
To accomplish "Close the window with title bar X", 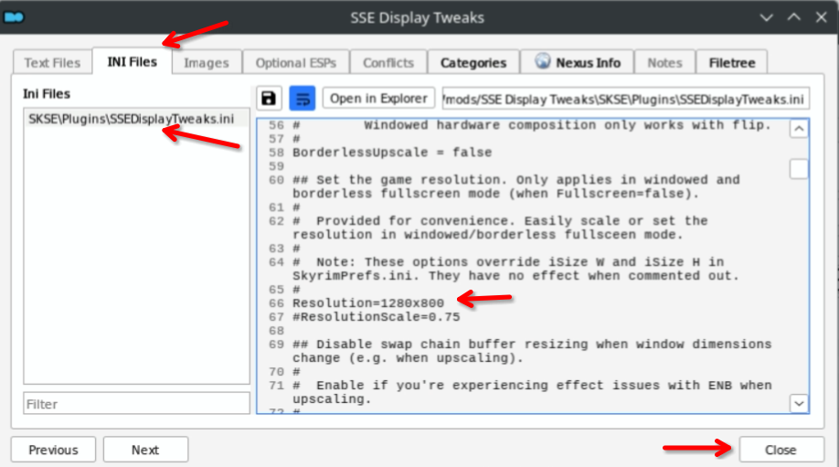I will pos(822,17).
